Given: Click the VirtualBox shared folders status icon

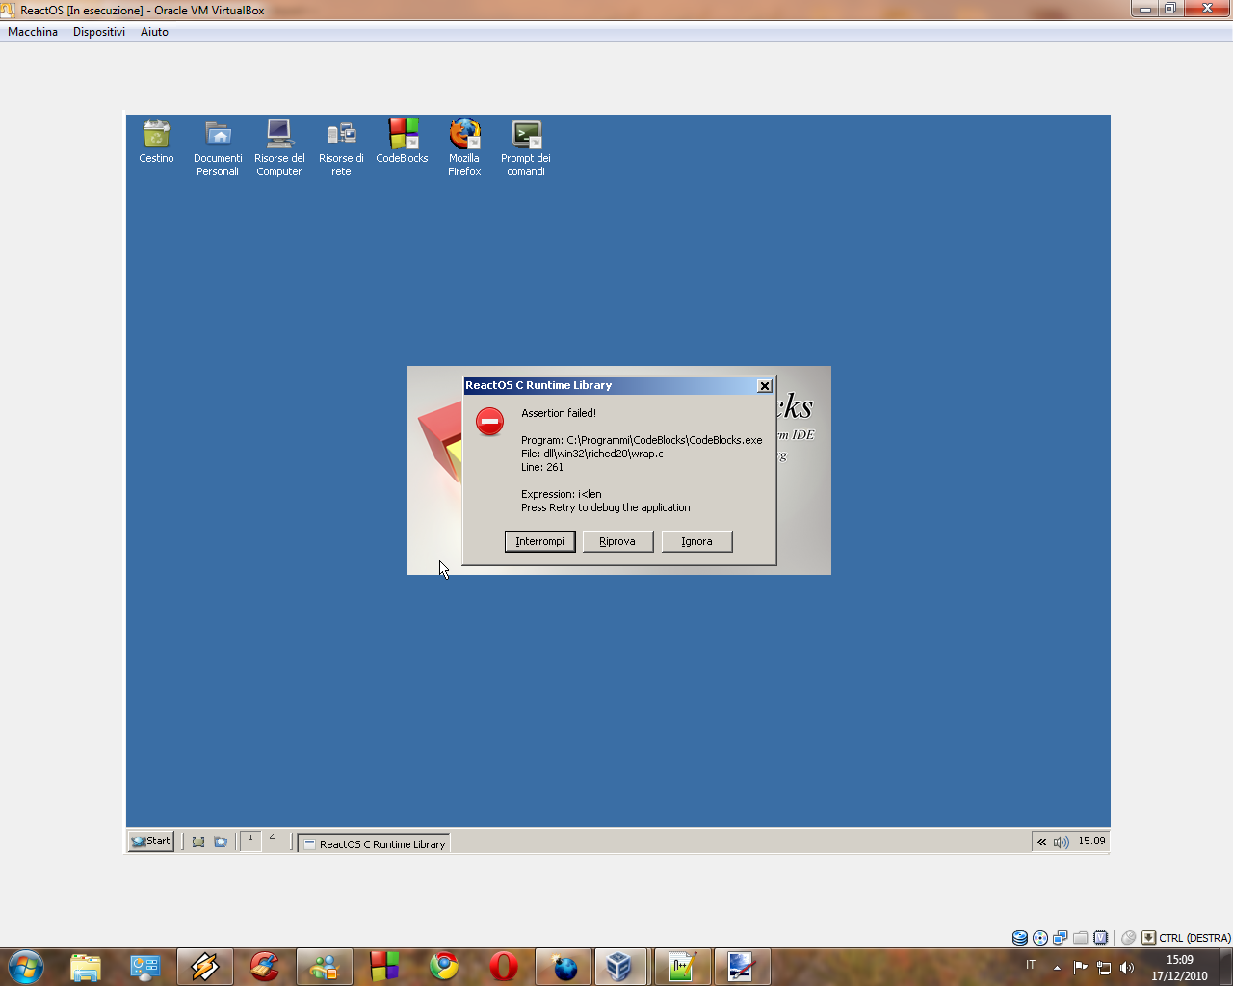Looking at the screenshot, I should (1080, 938).
